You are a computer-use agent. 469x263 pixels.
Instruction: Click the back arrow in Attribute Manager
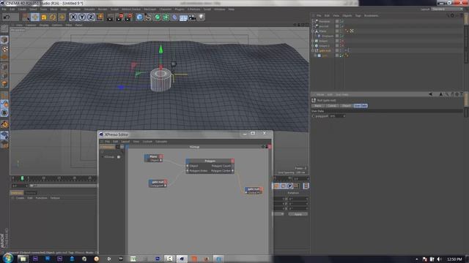[x=430, y=94]
